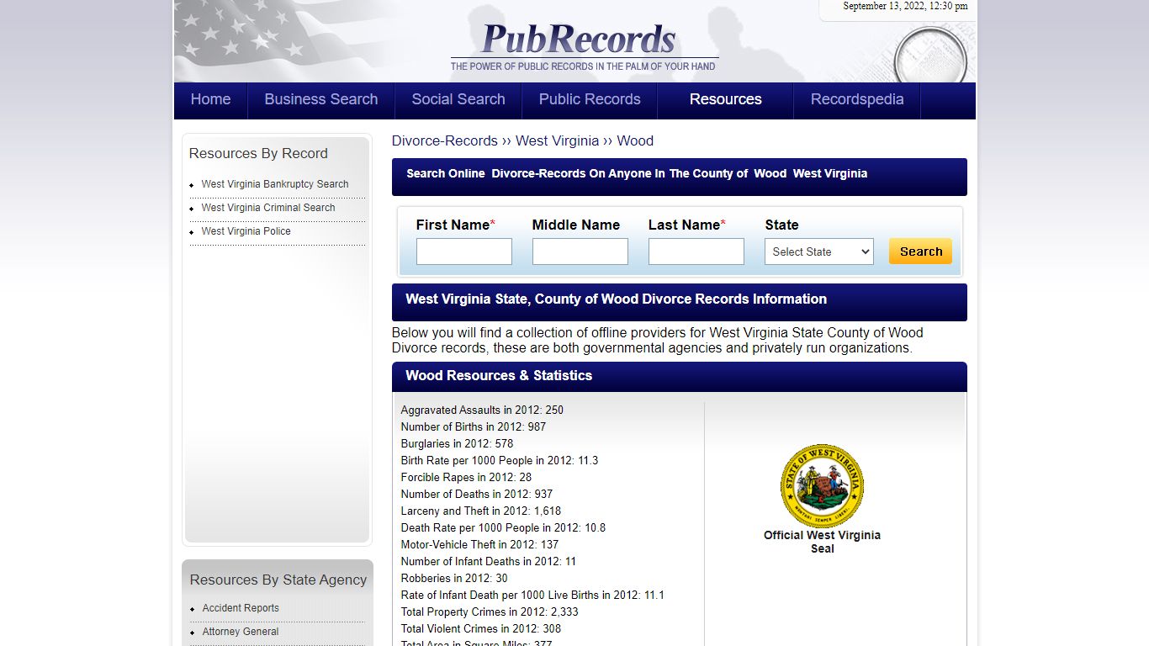Click the 'Wood Resources & Statistics' heading

(x=499, y=376)
